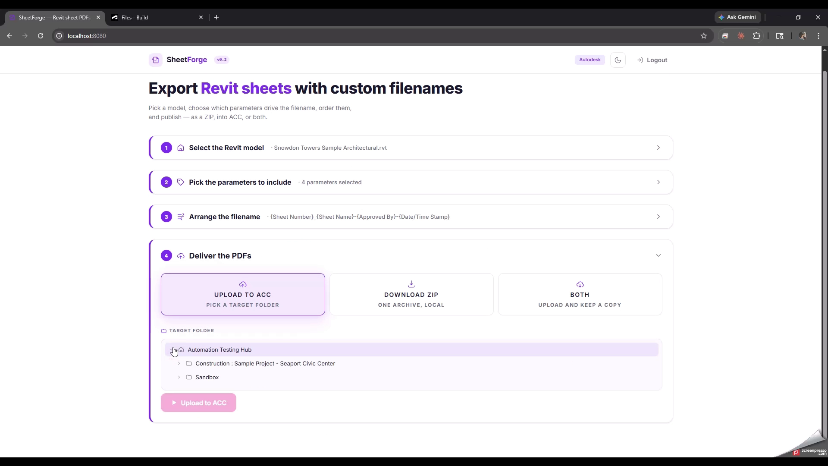
Task: Open Arrange the filename section chevron
Action: click(658, 217)
